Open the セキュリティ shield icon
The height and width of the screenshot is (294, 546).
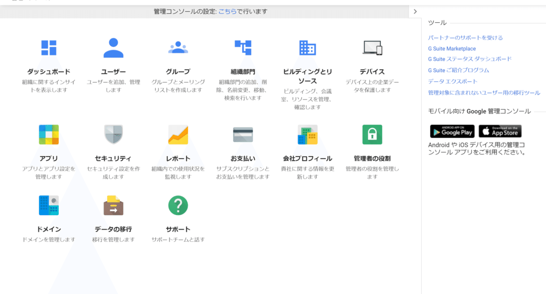(113, 135)
